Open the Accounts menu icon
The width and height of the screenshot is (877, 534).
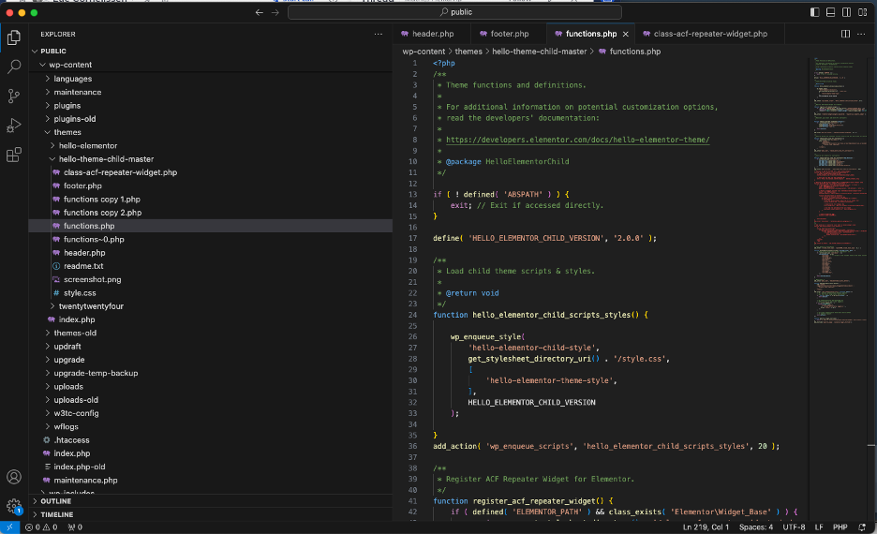(x=14, y=478)
